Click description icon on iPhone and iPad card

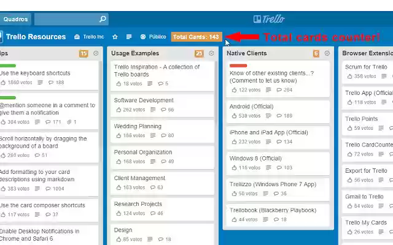point(268,141)
